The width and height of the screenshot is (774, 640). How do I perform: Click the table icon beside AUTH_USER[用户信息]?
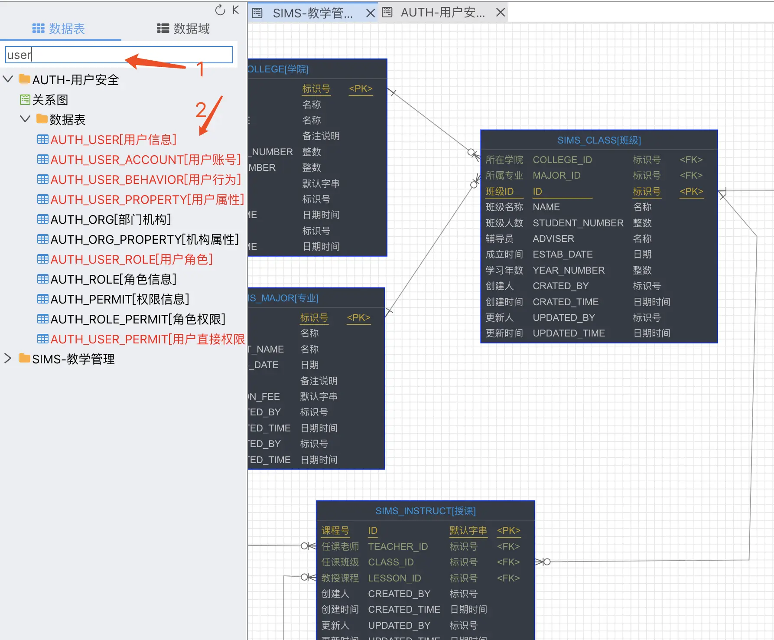43,139
